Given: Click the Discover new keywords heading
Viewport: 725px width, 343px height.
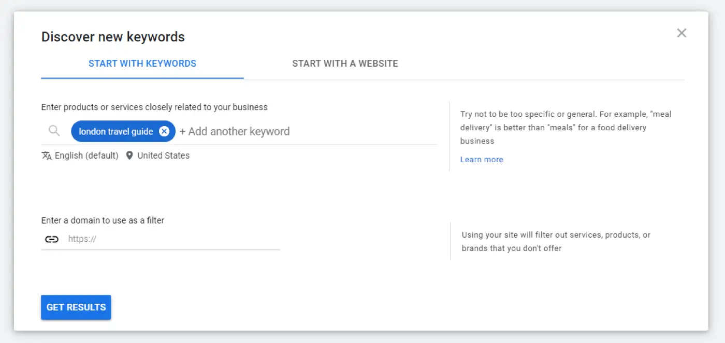Looking at the screenshot, I should click(113, 37).
